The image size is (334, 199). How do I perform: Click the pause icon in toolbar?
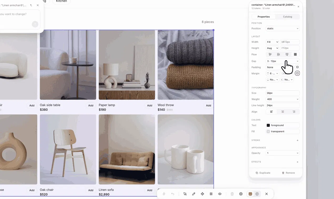pyautogui.click(x=211, y=194)
